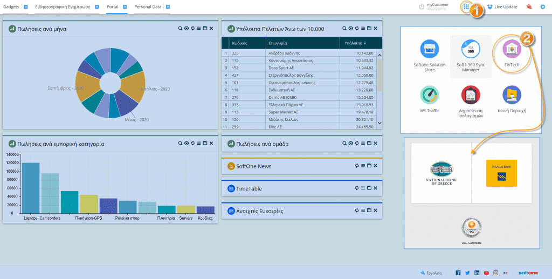Image resolution: width=552 pixels, height=279 pixels.
Task: Open the Κοινή Περιοχή icon
Action: (x=512, y=96)
